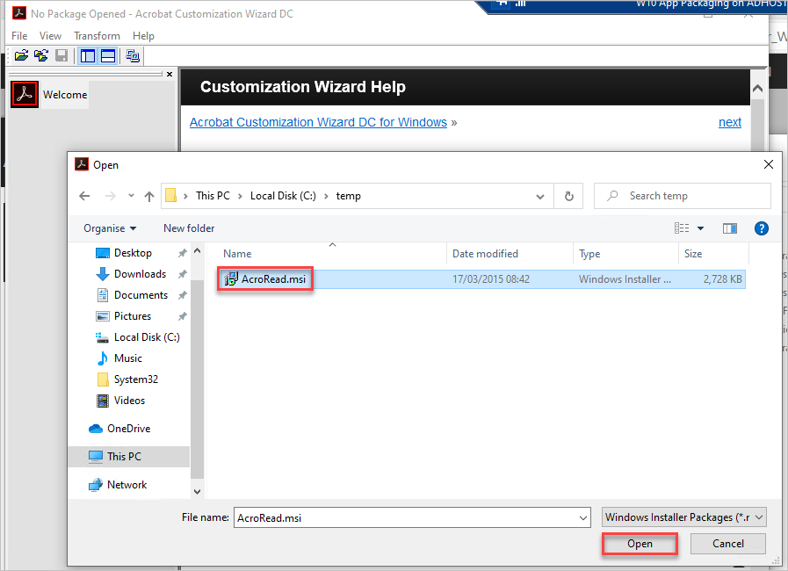Click the Open button to load AcroRead.msi
Screen dimensions: 788x571
(x=640, y=544)
